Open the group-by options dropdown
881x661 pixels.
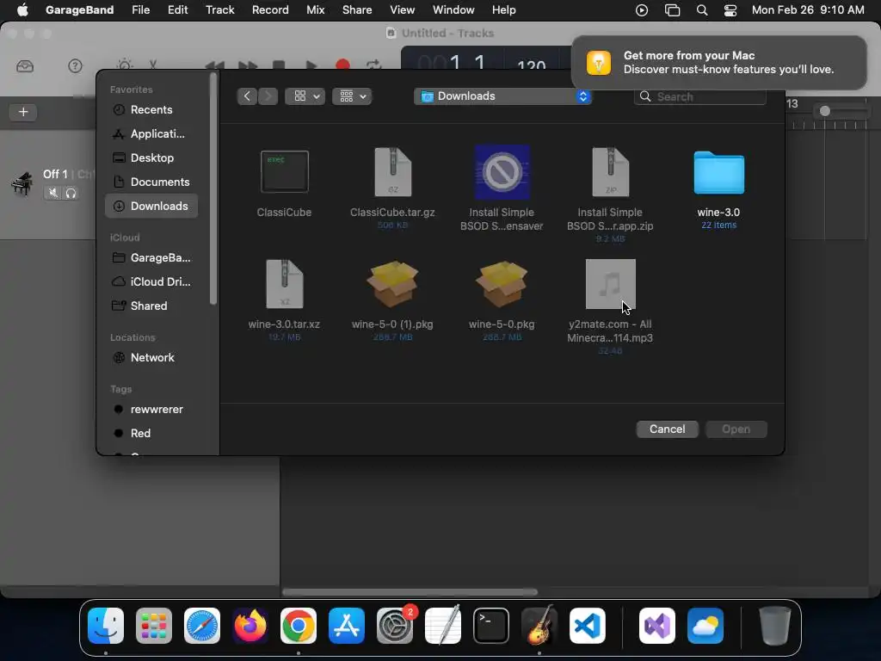click(352, 96)
